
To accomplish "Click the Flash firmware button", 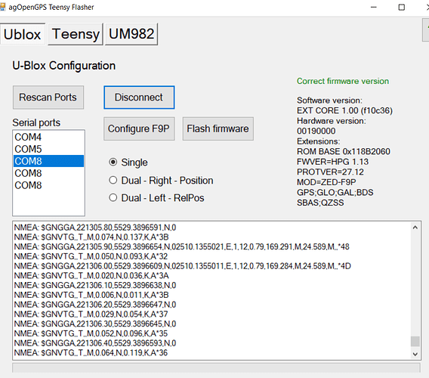I will (x=218, y=129).
